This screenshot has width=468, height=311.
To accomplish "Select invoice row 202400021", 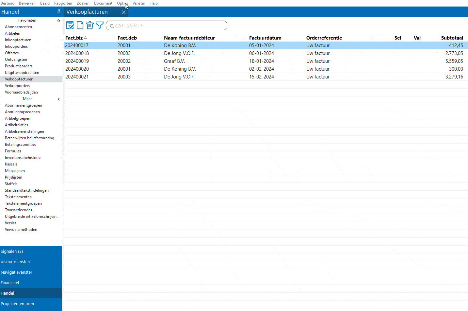I will coord(266,77).
